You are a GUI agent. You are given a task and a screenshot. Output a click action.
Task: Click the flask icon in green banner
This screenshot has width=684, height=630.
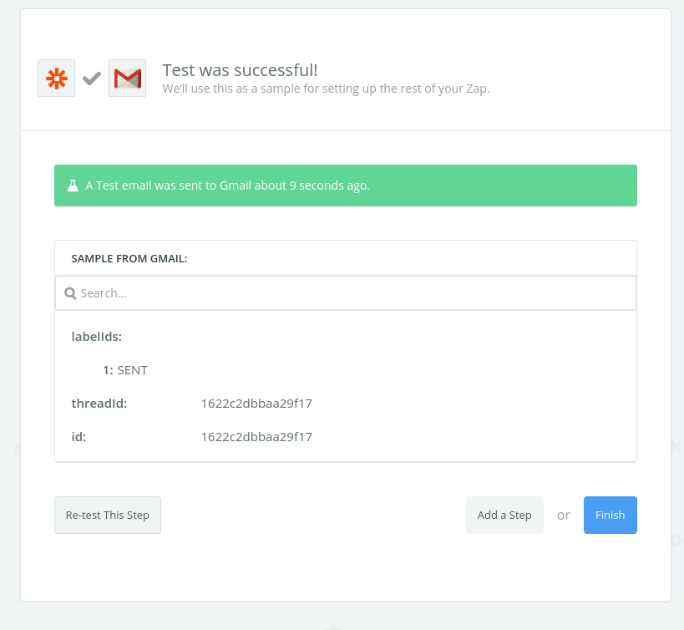pyautogui.click(x=73, y=185)
